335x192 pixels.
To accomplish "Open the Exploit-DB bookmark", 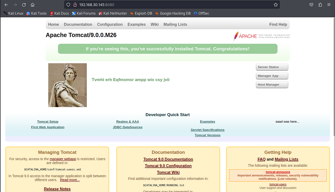I will coord(141,13).
